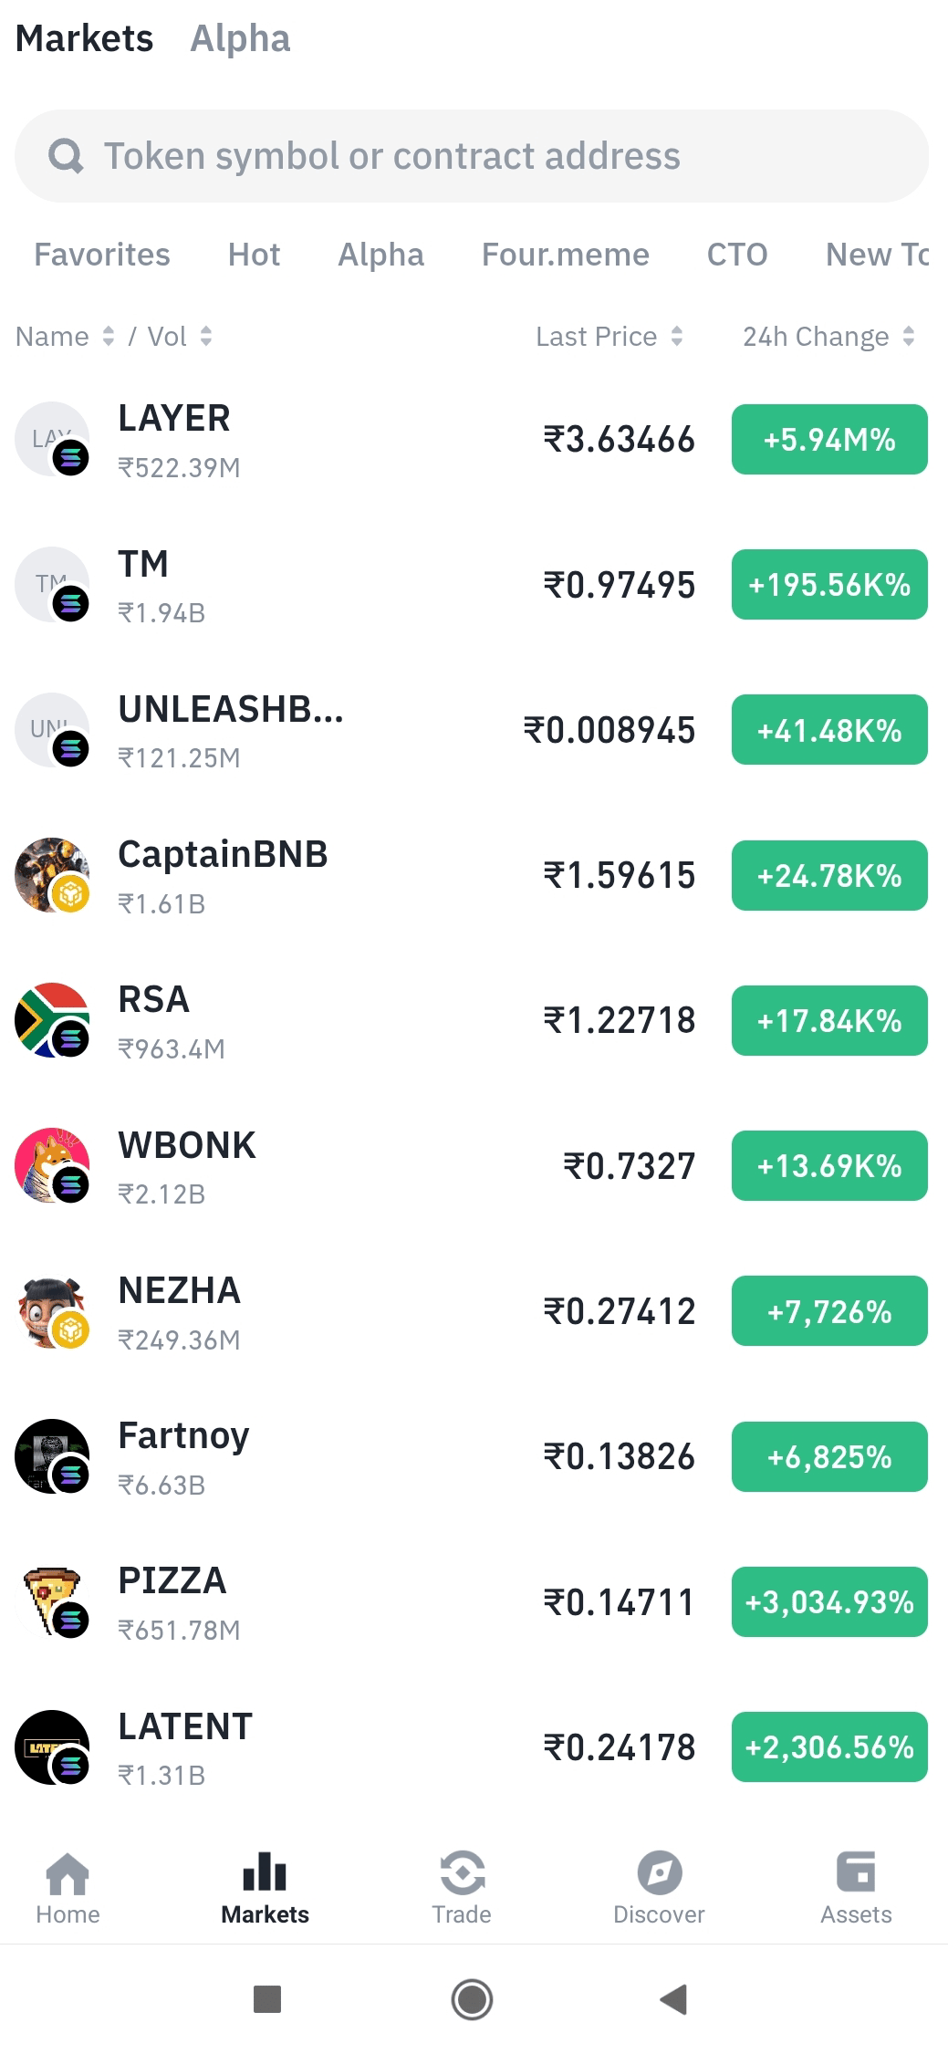Focus the token symbol search field
The width and height of the screenshot is (948, 2054).
click(472, 156)
